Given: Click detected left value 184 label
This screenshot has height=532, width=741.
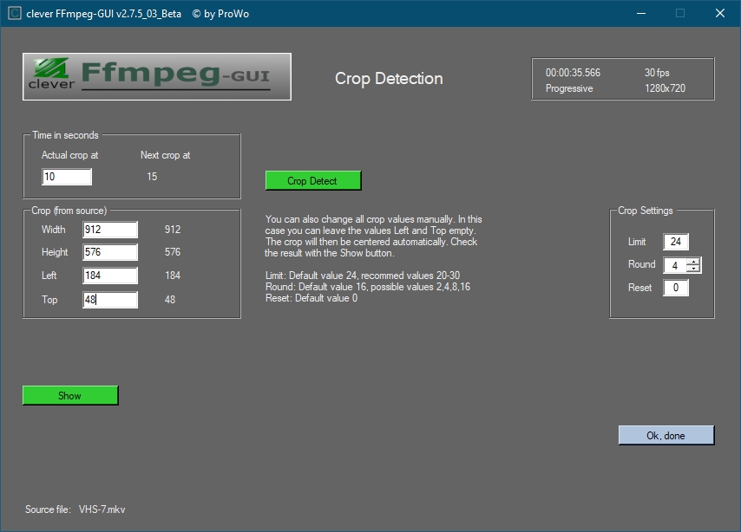Looking at the screenshot, I should click(x=173, y=276).
